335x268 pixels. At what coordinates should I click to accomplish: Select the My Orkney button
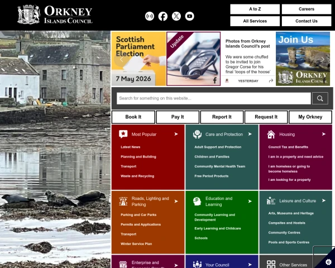click(x=310, y=117)
